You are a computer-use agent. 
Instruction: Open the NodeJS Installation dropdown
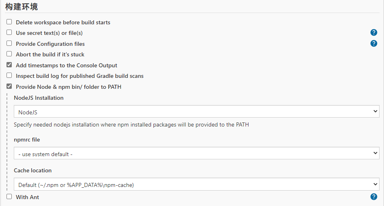196,112
